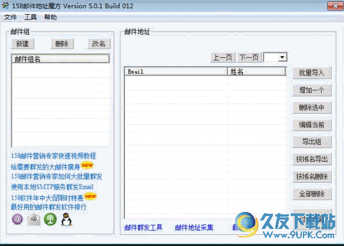
Task: Click the green round tree icon
Action: tap(50, 219)
